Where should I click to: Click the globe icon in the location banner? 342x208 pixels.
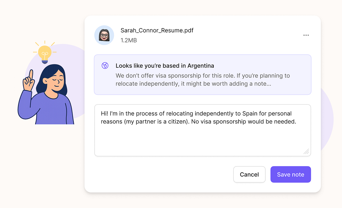(x=105, y=66)
